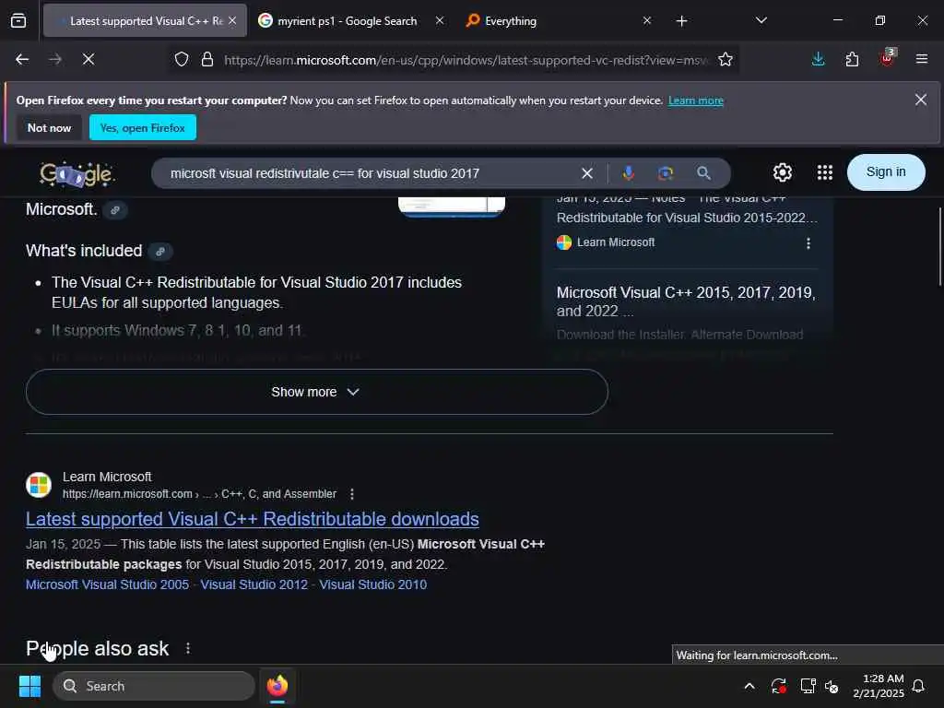Go back to the previous page
Screen dimensions: 944x708
[x=22, y=59]
